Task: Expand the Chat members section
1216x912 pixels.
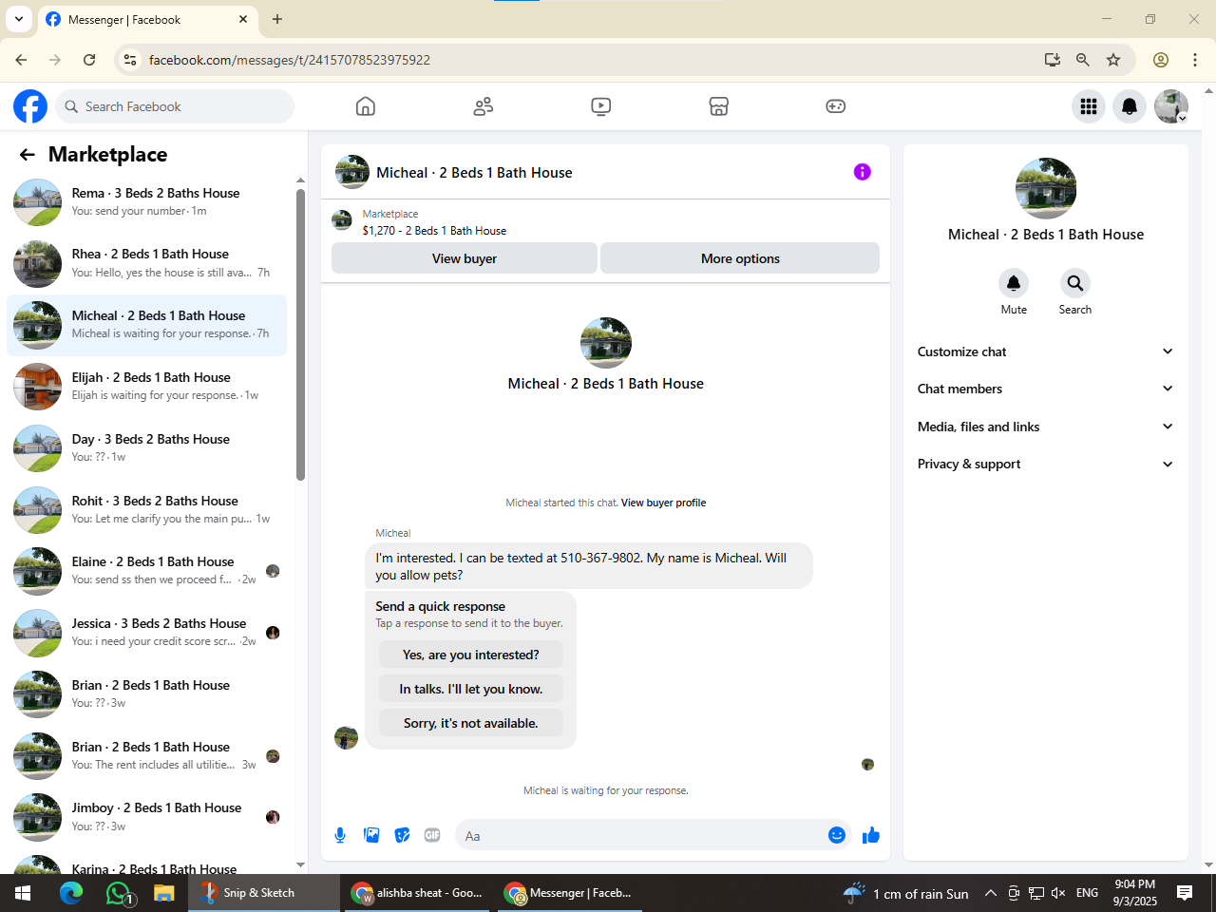Action: coord(1045,389)
